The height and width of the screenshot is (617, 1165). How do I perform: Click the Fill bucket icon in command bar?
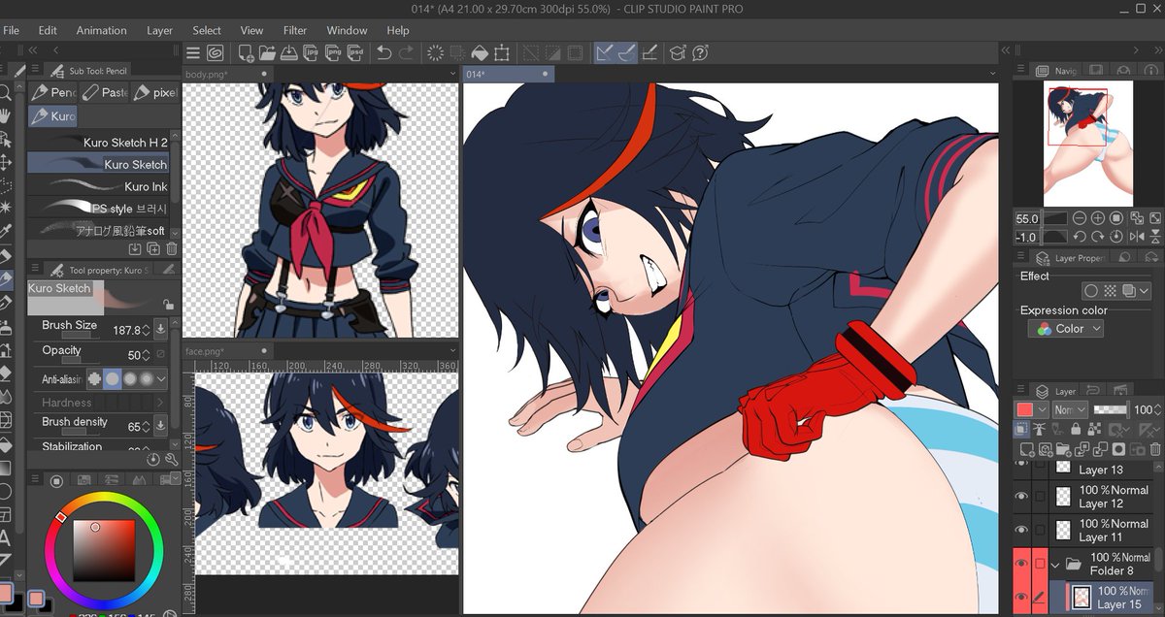point(480,52)
